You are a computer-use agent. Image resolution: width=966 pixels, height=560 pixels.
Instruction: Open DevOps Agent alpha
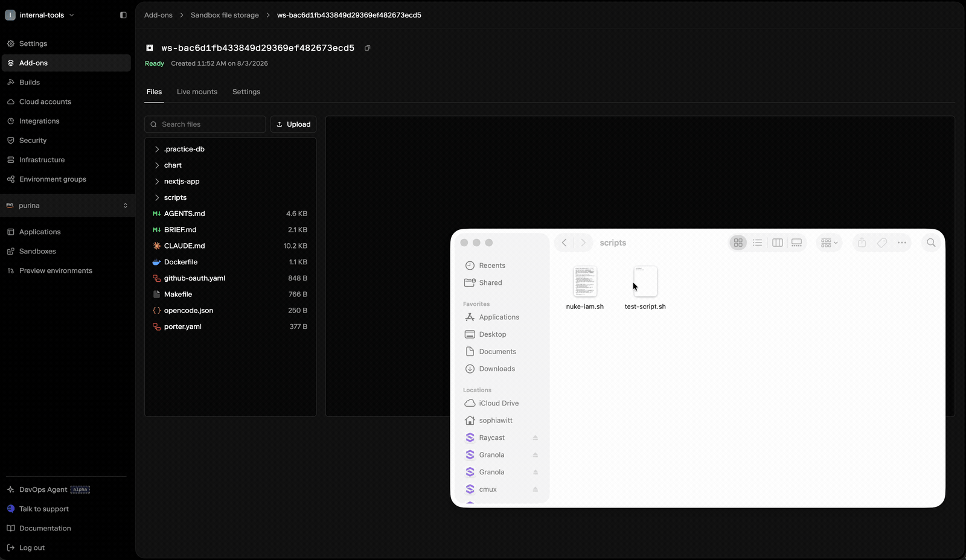(x=66, y=489)
